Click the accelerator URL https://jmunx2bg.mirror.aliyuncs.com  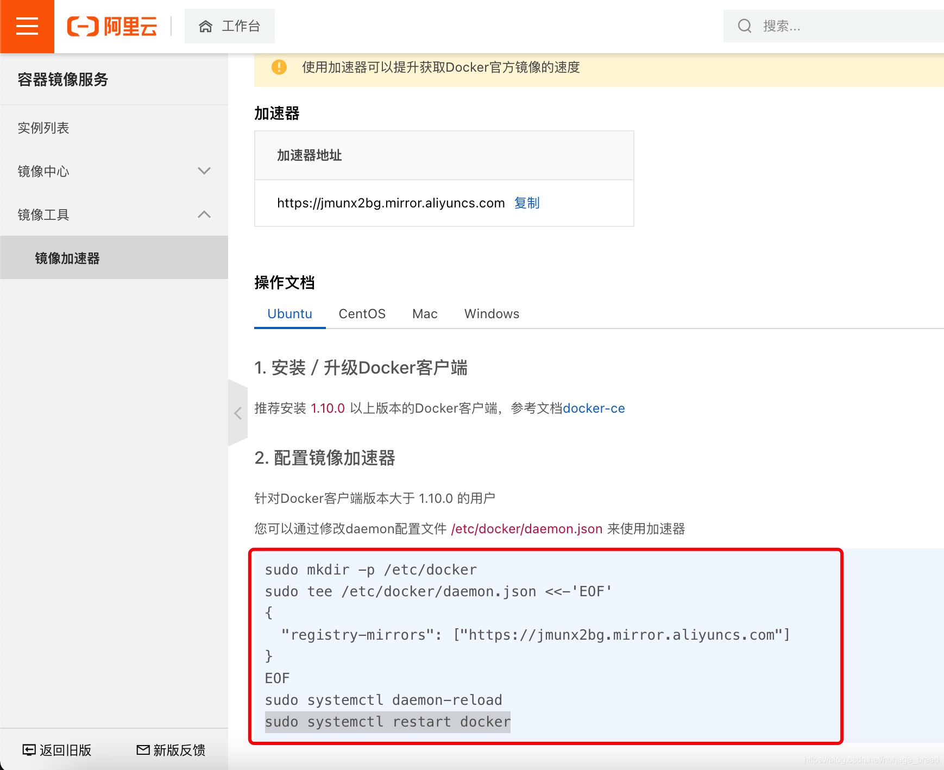[391, 203]
